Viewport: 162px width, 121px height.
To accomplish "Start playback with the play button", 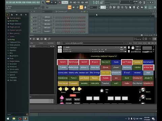I will tap(52, 2).
